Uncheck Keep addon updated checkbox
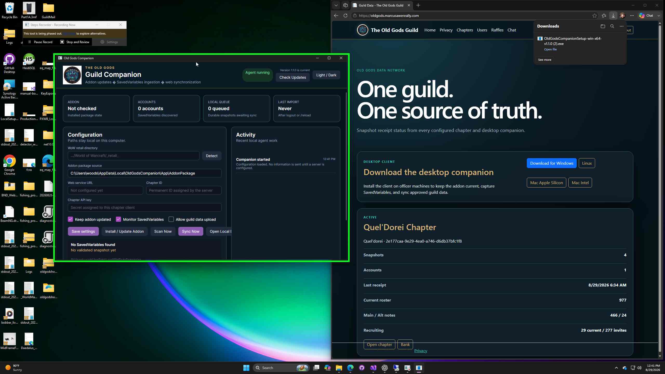Viewport: 665px width, 374px height. click(70, 219)
